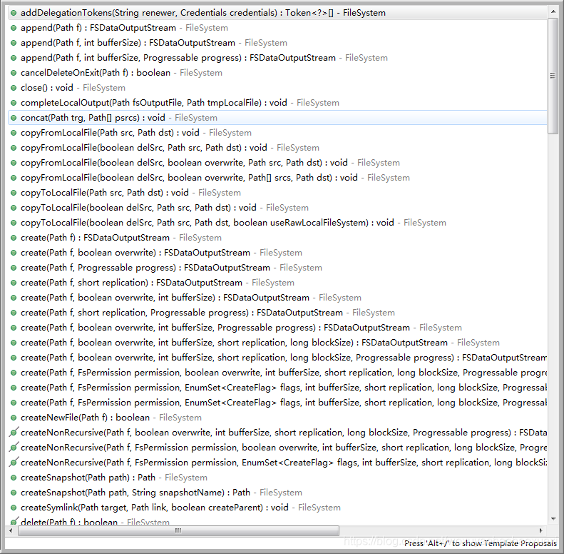
Task: Pick create with FsPermission permission, boolean overwrite
Action: [277, 373]
